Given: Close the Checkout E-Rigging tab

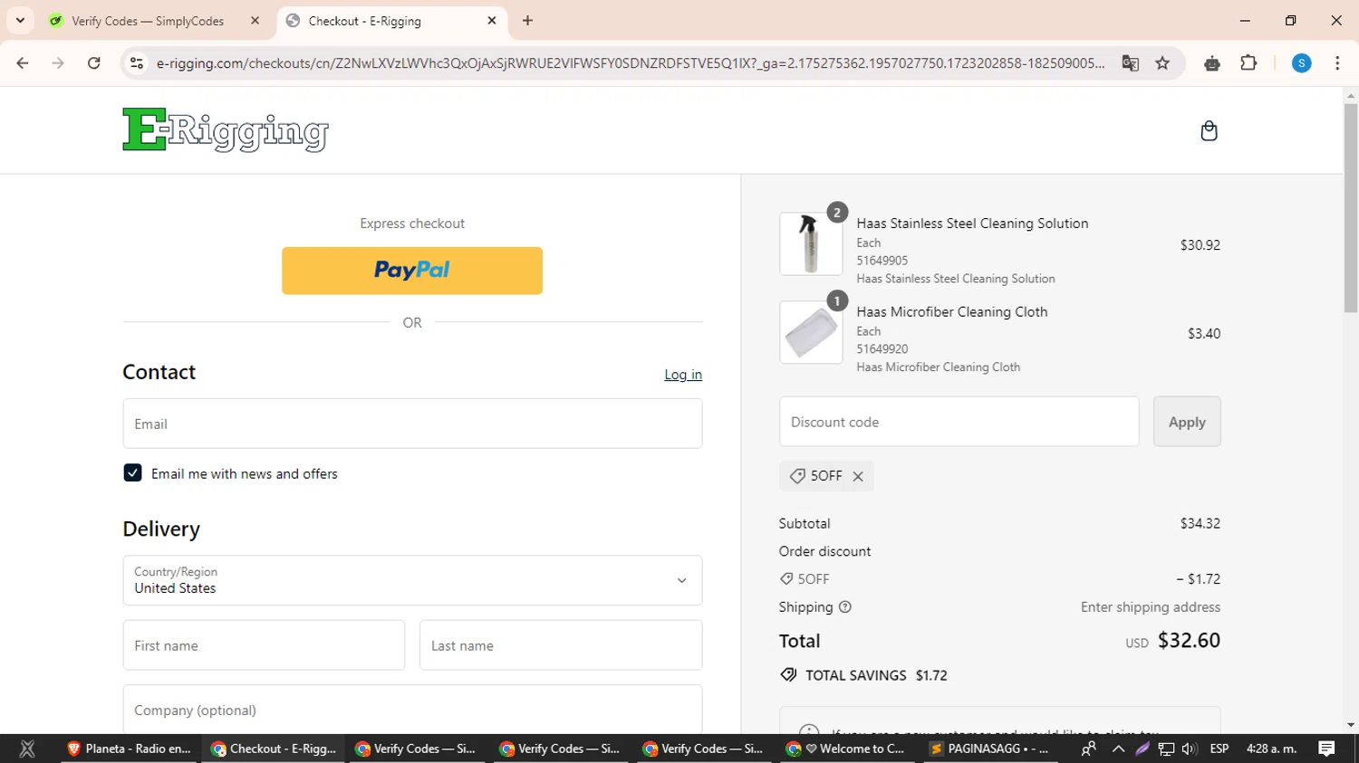Looking at the screenshot, I should pyautogui.click(x=492, y=21).
